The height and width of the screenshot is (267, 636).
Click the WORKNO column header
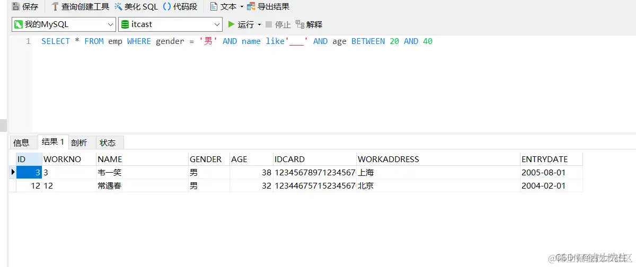tap(69, 159)
